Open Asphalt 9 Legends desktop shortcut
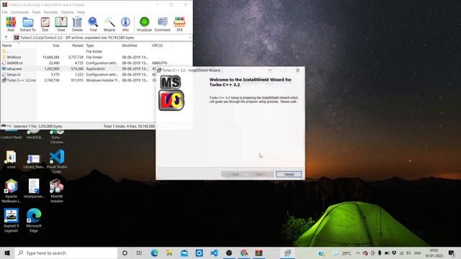 tap(12, 221)
